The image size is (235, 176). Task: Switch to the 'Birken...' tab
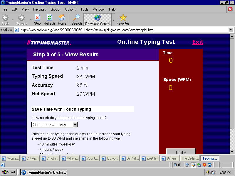tap(170, 158)
